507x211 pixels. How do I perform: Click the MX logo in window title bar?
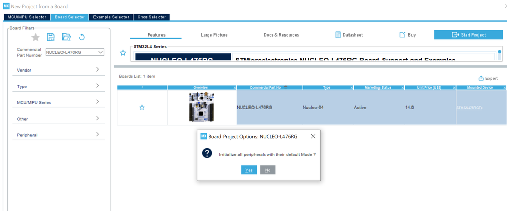[x=6, y=6]
